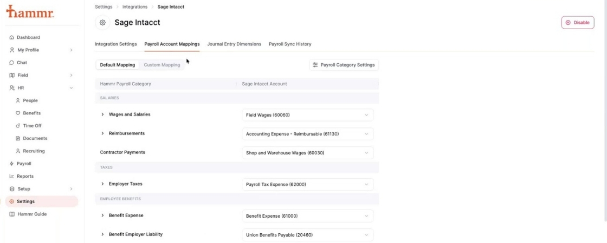Viewport: 607px width, 243px height.
Task: Go to Integrations in the breadcrumb
Action: coord(135,7)
